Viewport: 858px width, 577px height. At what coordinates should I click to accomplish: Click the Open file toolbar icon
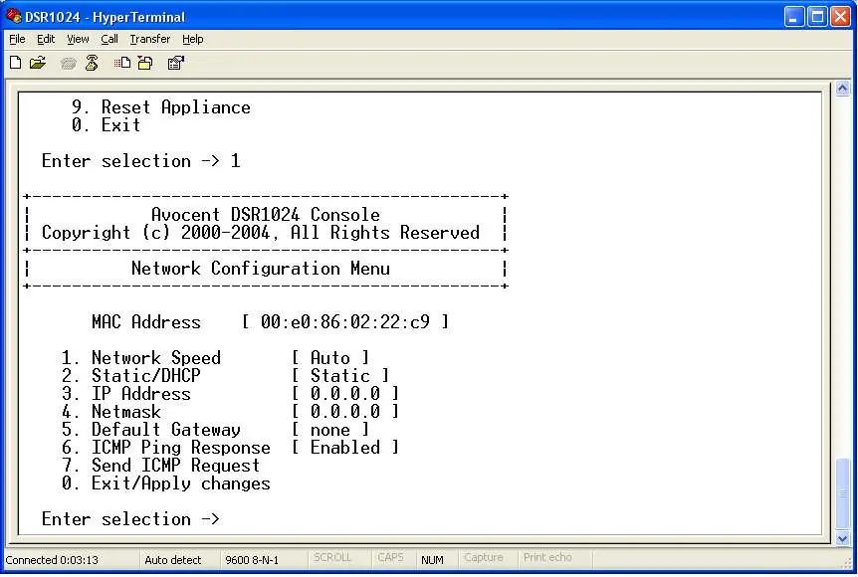38,63
